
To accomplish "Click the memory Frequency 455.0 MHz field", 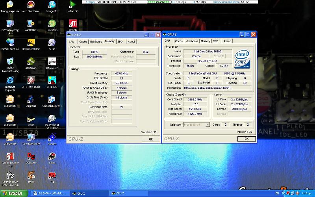I will click(x=122, y=73).
